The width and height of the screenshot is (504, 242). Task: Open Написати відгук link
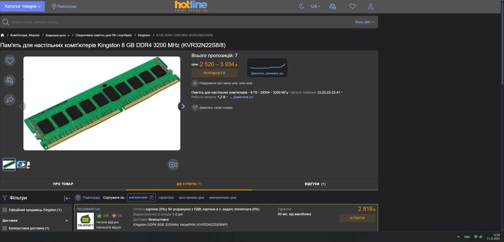pos(109,227)
